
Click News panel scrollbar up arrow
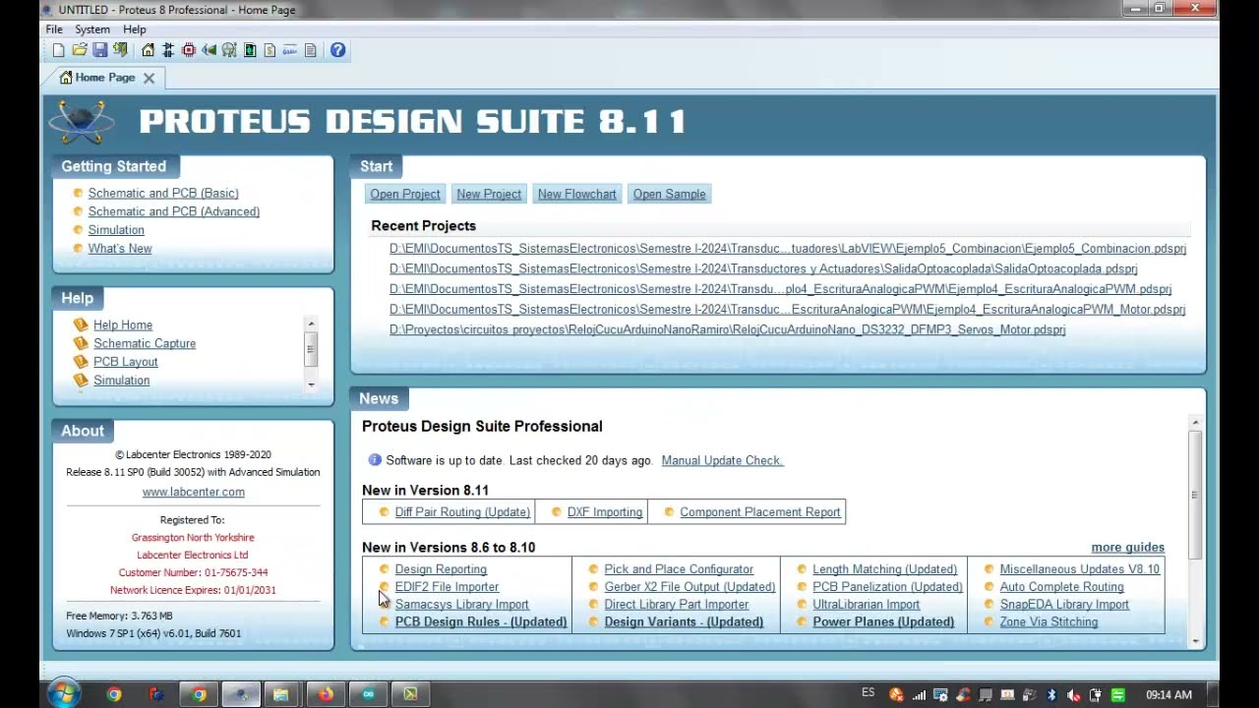coord(1195,423)
